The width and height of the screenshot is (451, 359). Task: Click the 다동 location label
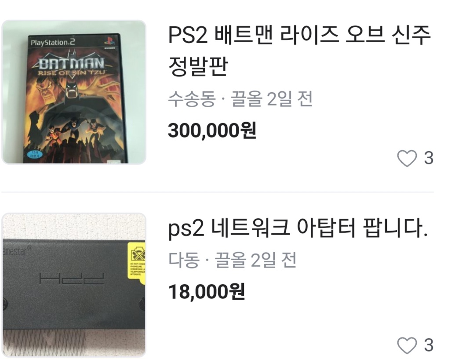(183, 260)
